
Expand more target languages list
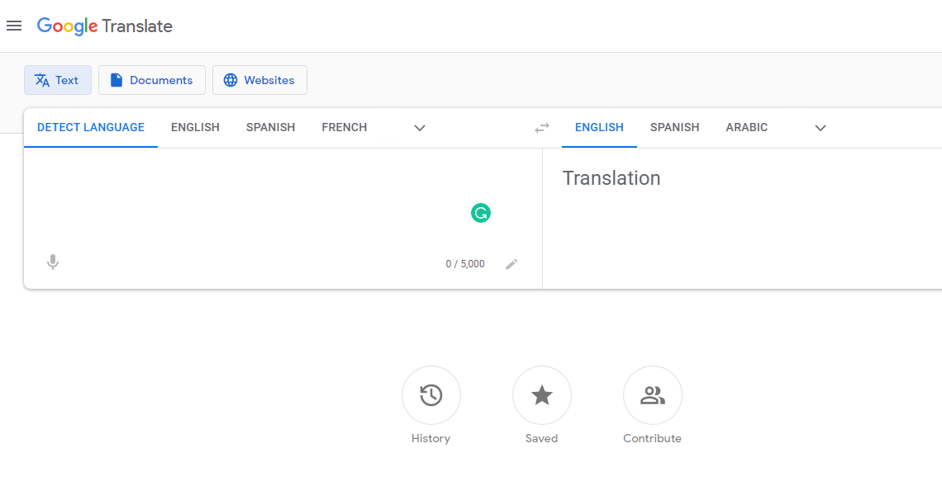821,128
